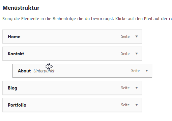Screen dimensions: 172x121
Task: Click the Seite label on About
Action: click(136, 71)
